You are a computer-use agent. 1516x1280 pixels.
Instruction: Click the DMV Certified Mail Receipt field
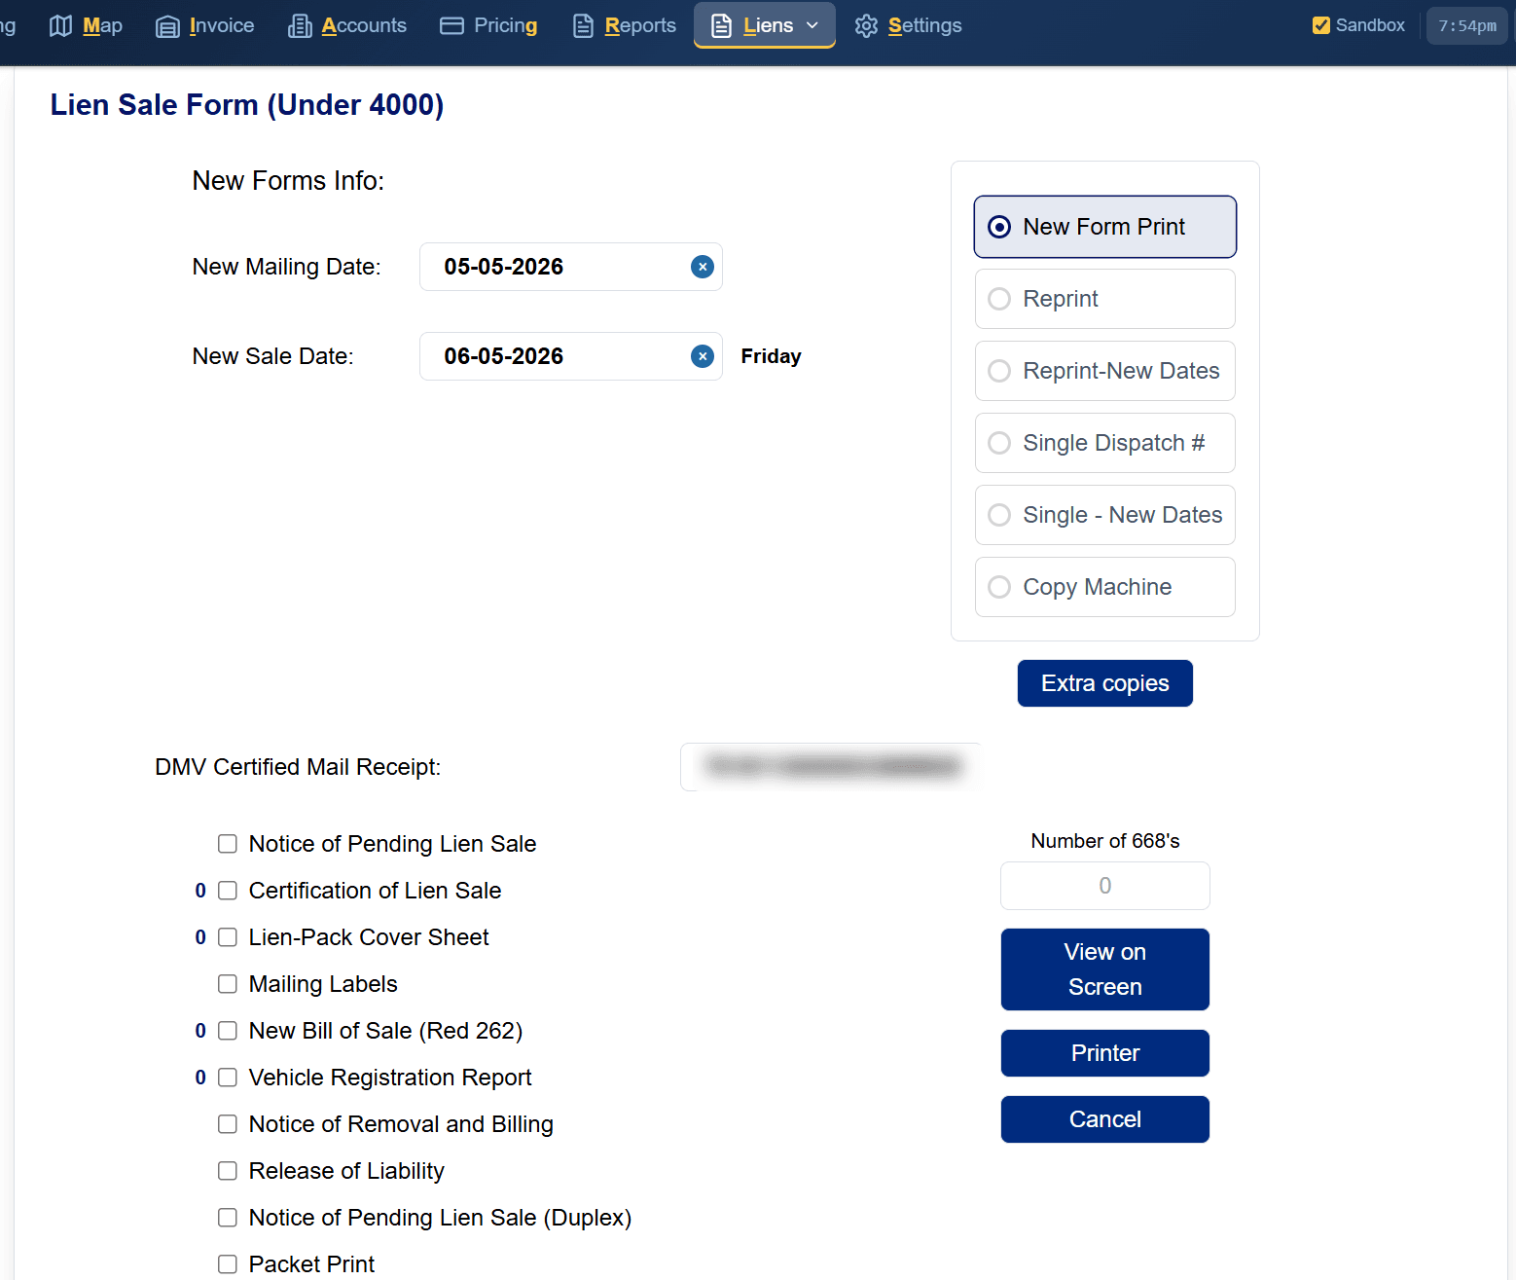831,767
